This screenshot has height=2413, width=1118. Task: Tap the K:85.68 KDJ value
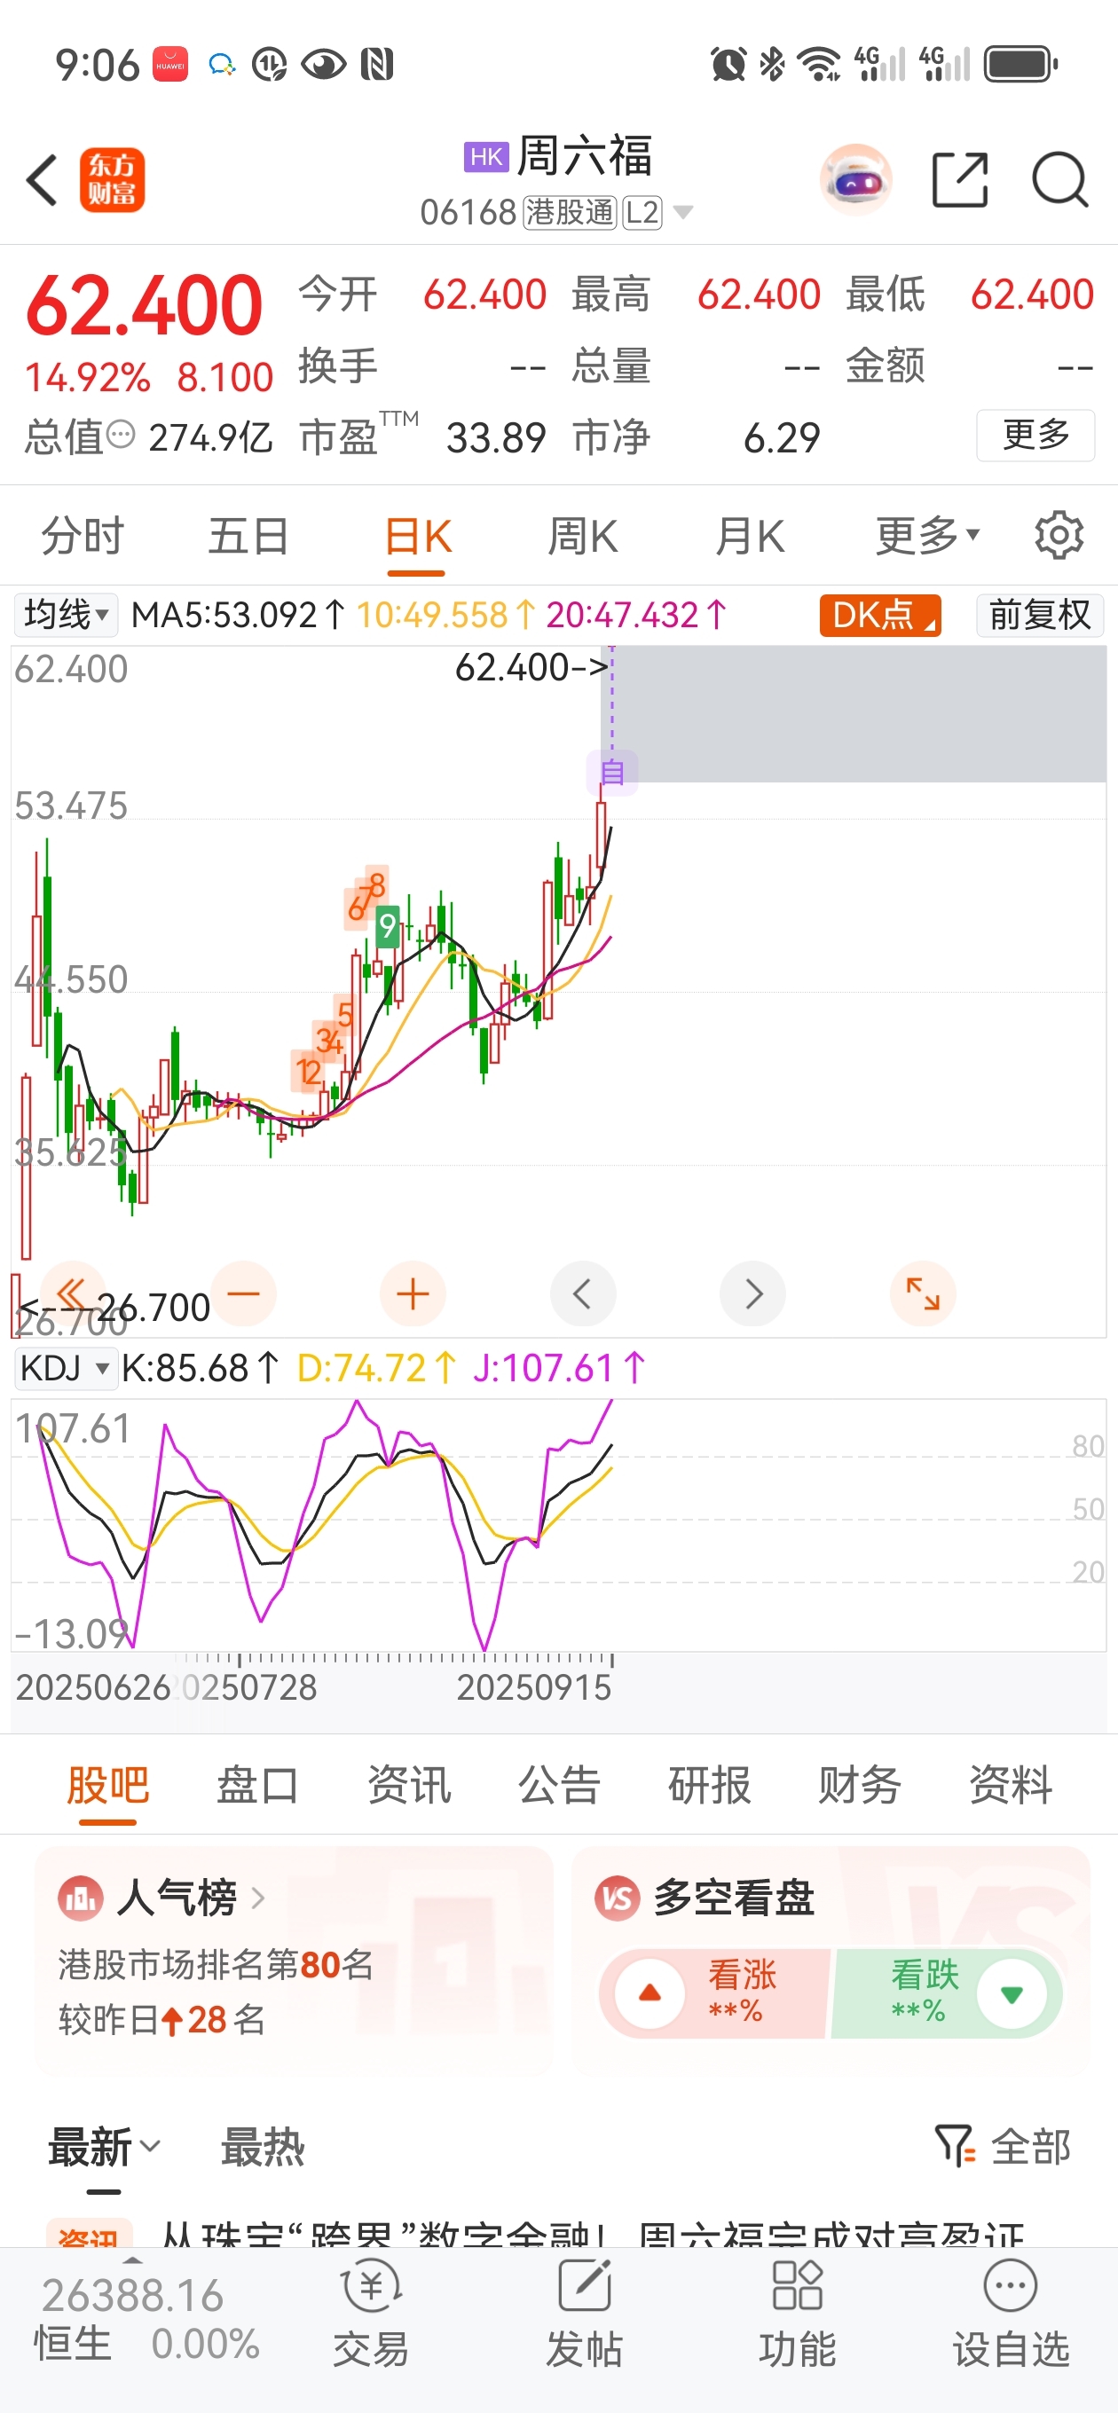200,1369
